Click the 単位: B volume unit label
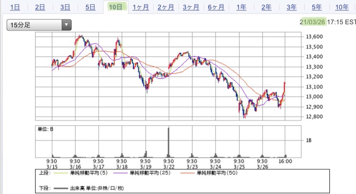 click(x=46, y=129)
